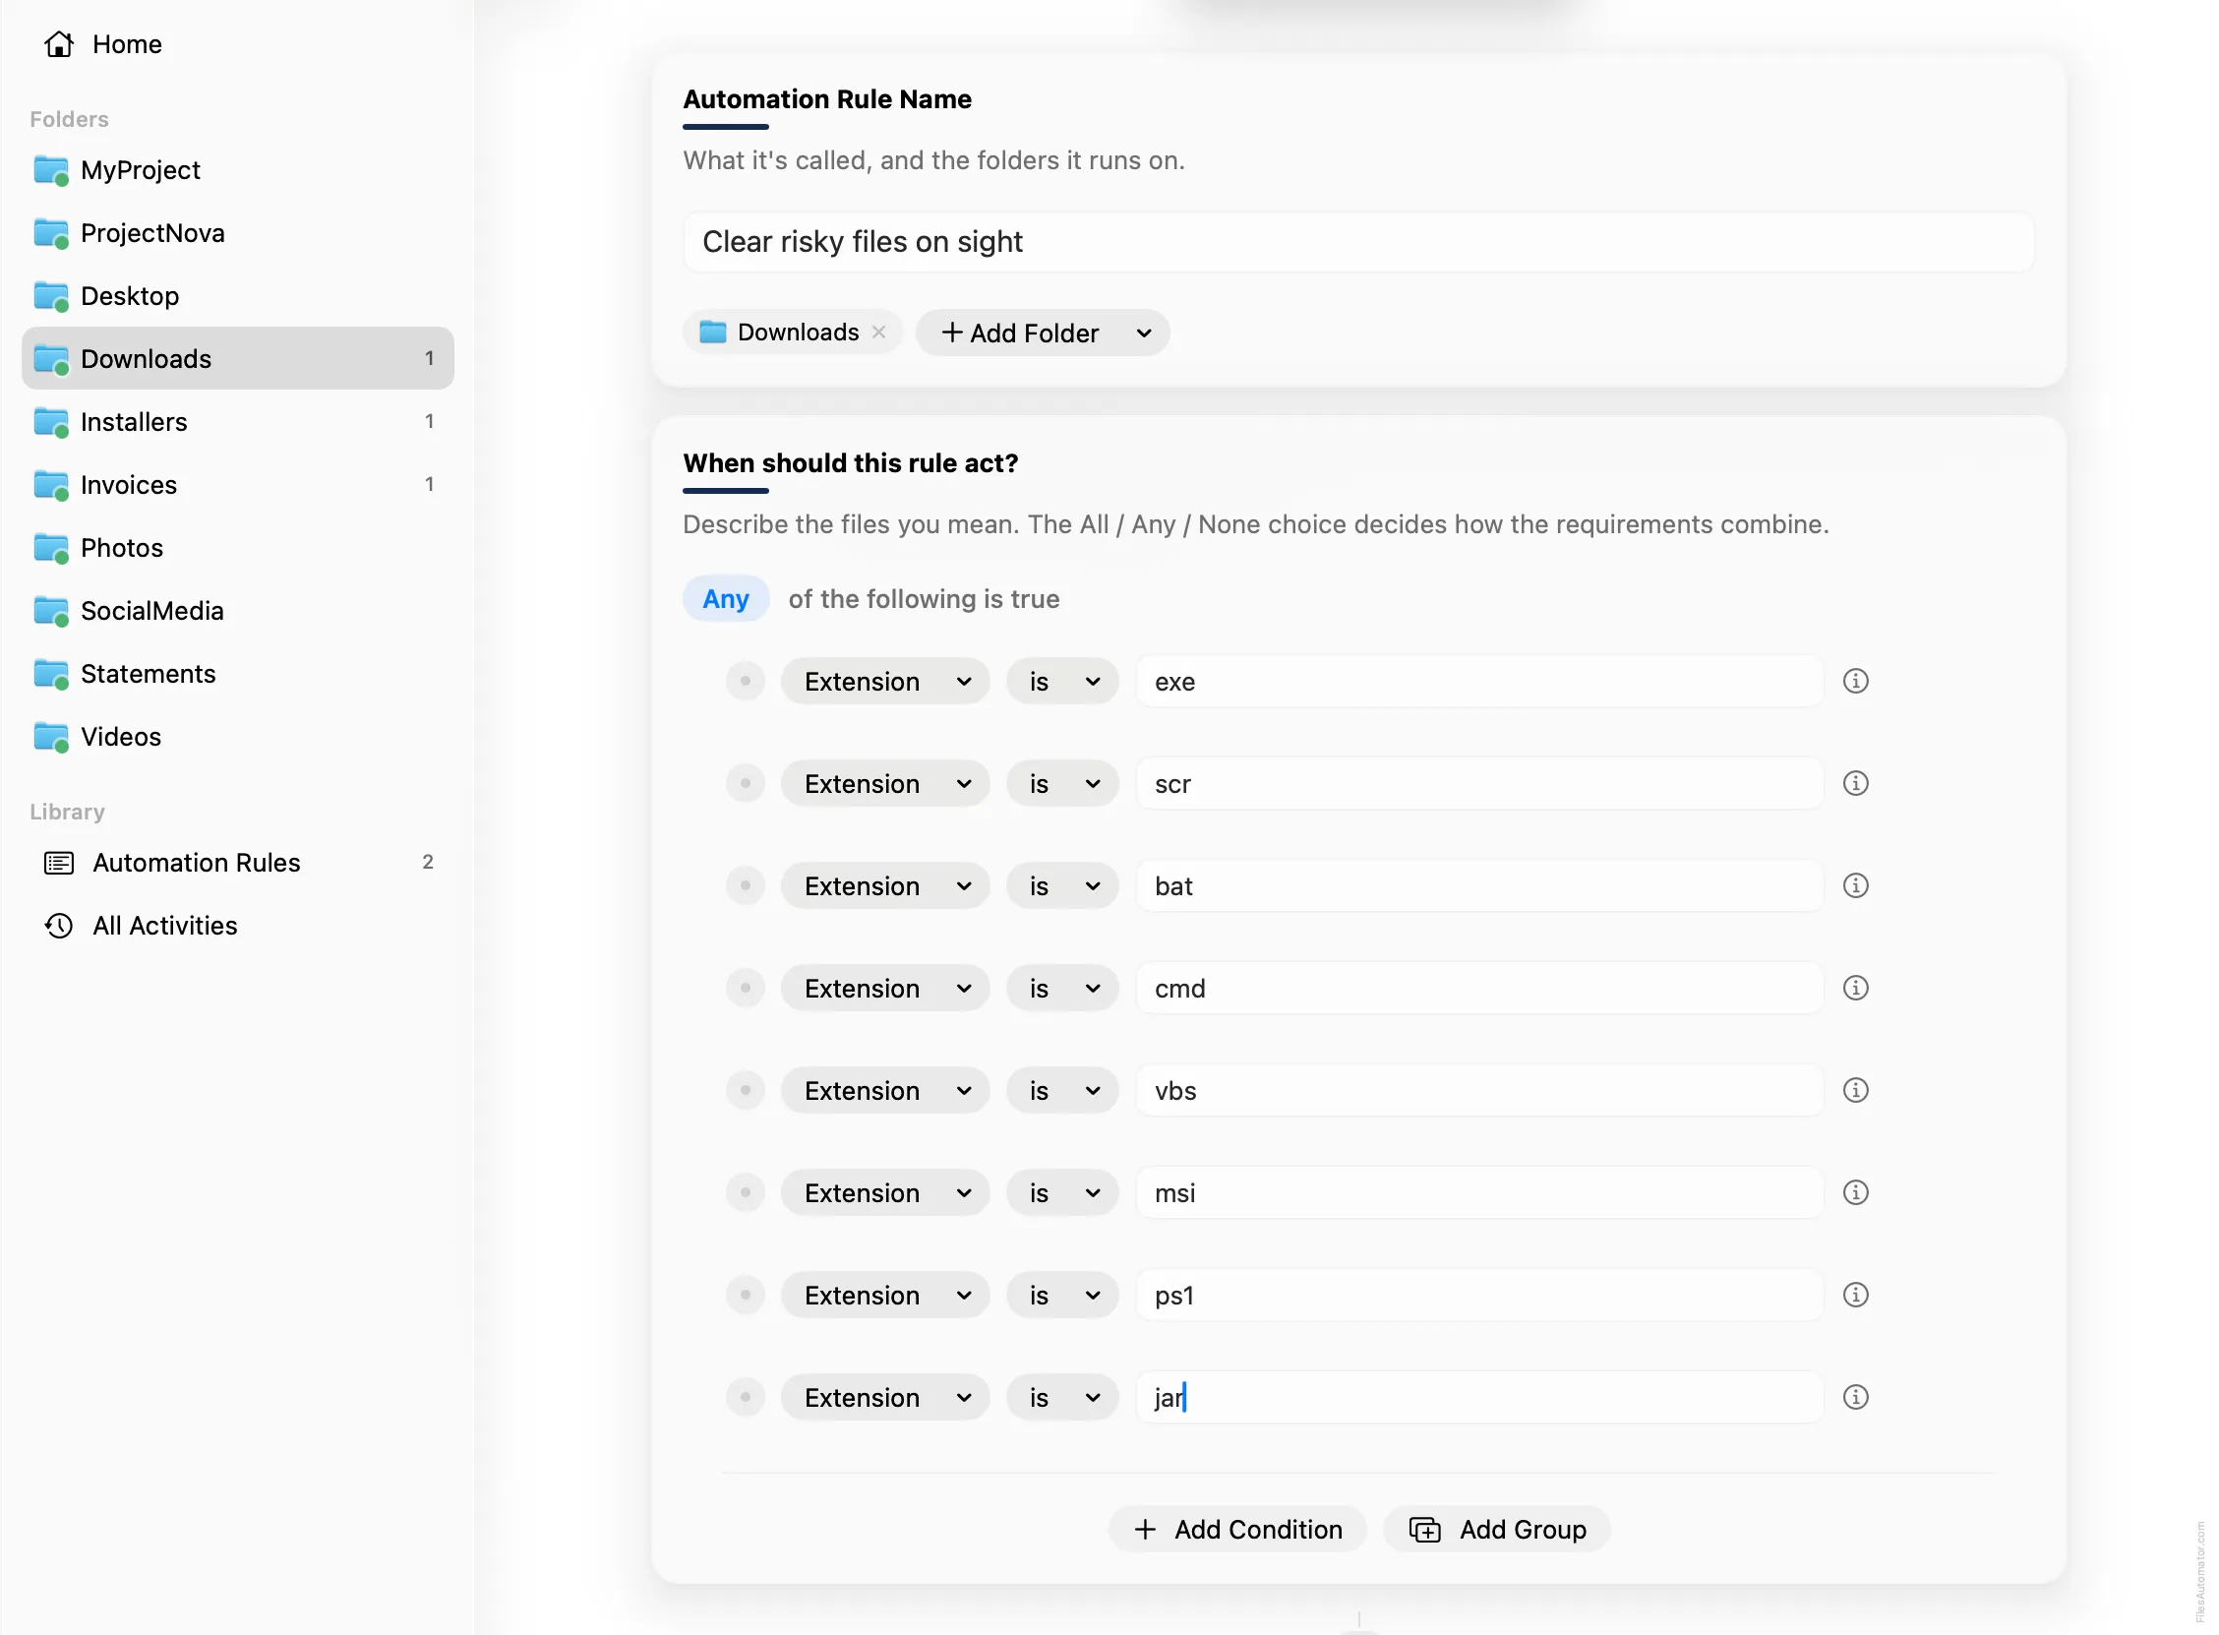Select the Downloads sidebar item
Image resolution: width=2219 pixels, height=1635 pixels.
coord(237,358)
